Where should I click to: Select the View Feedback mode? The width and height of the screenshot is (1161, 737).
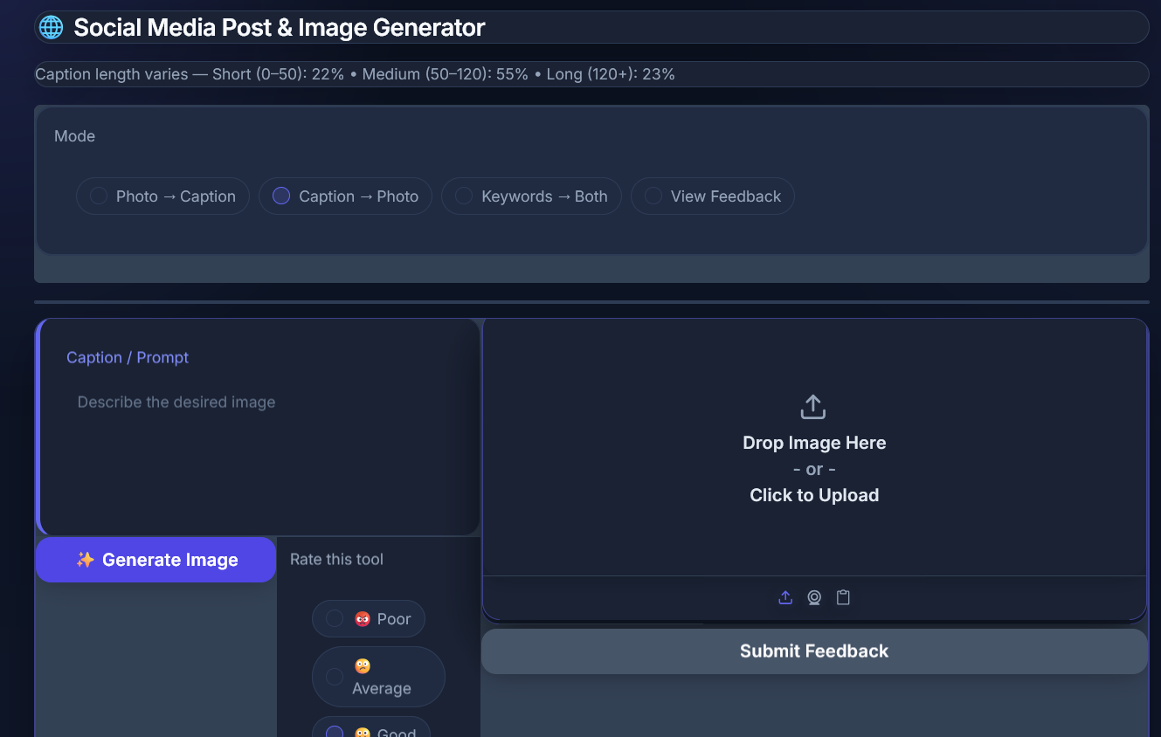(x=712, y=196)
